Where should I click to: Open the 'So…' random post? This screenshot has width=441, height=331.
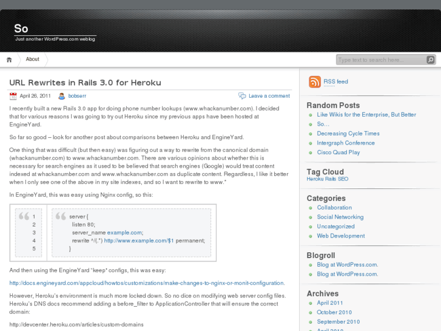tap(323, 124)
